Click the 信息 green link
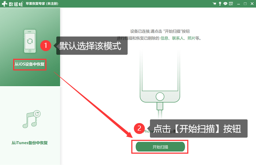Screen dimensions: 256x165 (x=164, y=38)
